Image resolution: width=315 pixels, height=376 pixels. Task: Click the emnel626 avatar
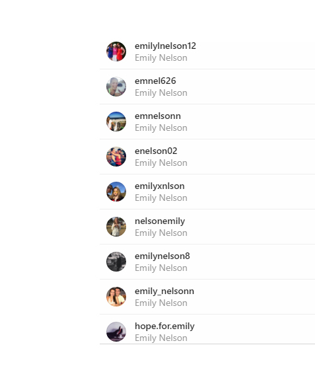coord(116,87)
